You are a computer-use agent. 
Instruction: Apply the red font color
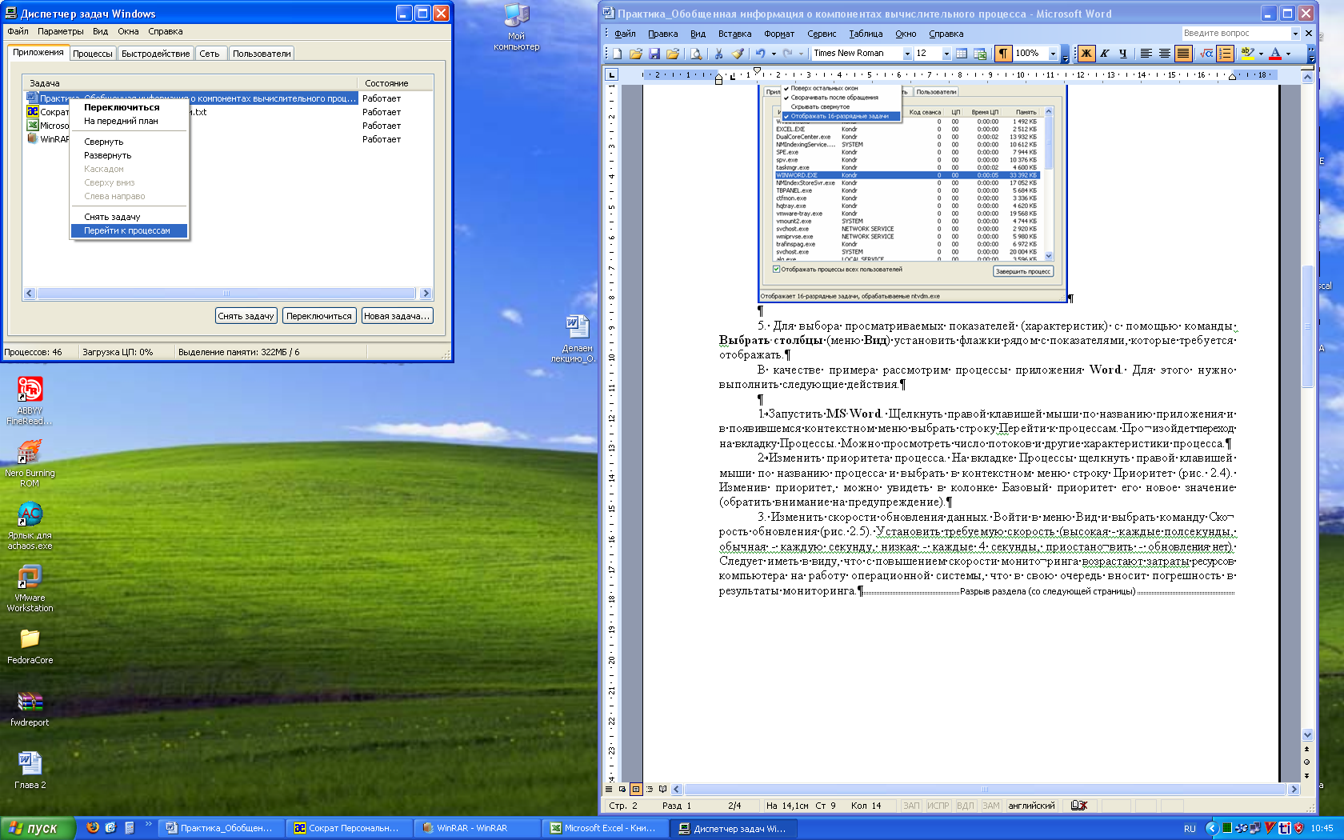(1275, 54)
